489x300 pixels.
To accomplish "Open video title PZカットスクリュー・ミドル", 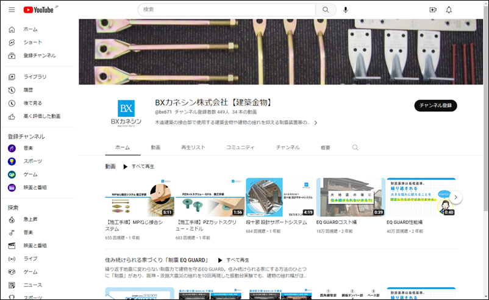I will pos(207,226).
